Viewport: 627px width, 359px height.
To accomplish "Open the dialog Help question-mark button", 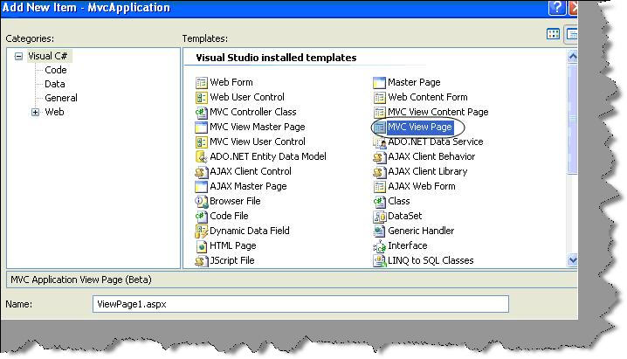I will [x=556, y=8].
